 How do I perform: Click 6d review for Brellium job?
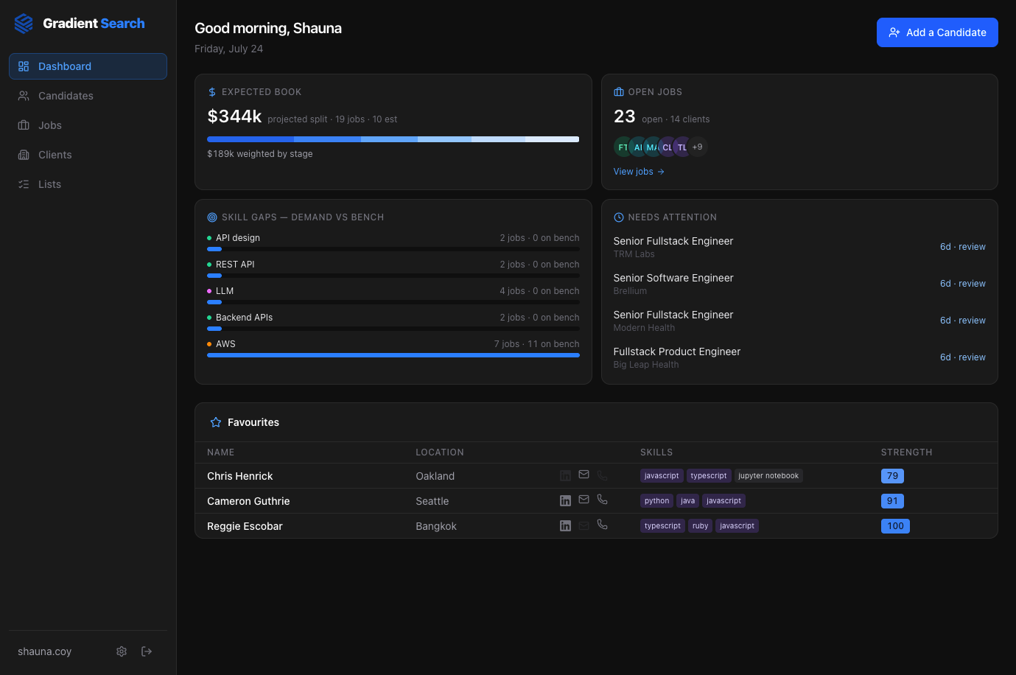click(x=962, y=284)
